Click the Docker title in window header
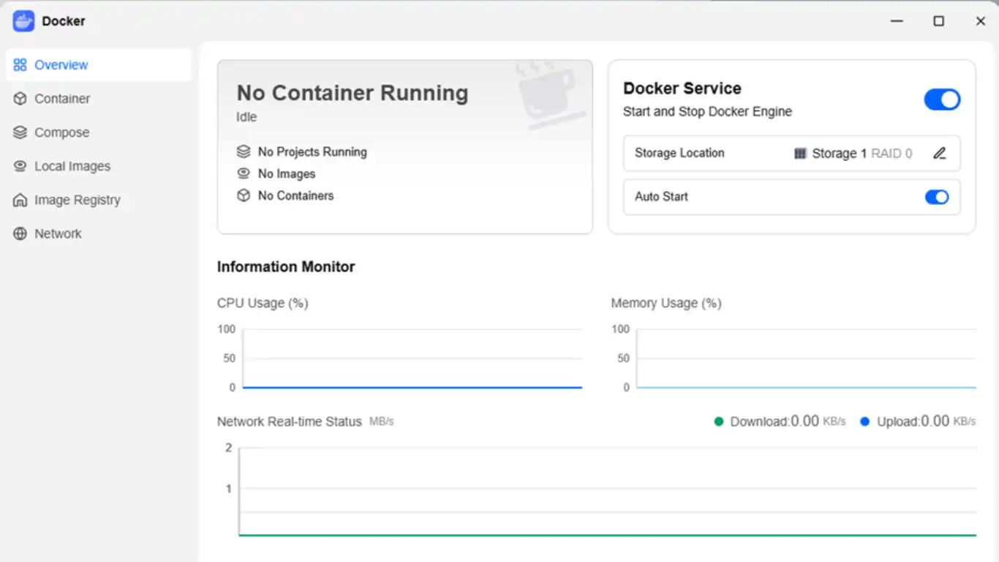999x562 pixels. (64, 21)
